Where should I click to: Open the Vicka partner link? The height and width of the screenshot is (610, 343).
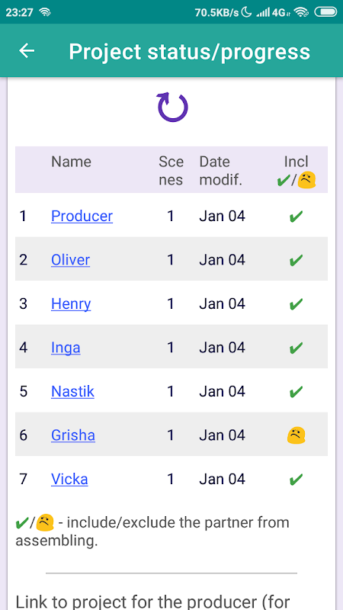pos(69,479)
